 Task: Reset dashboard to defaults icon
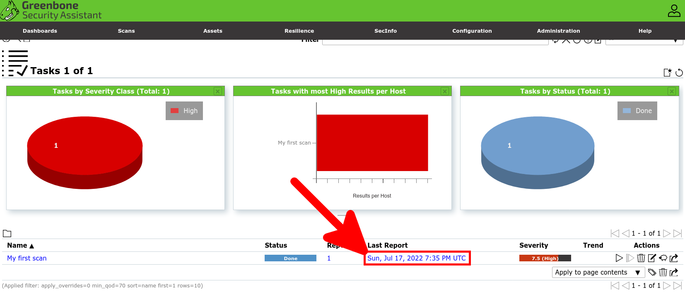[679, 72]
